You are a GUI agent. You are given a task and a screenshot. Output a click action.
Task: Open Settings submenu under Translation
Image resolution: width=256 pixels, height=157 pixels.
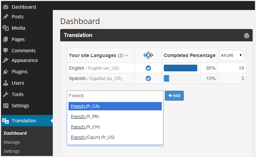tap(12, 151)
